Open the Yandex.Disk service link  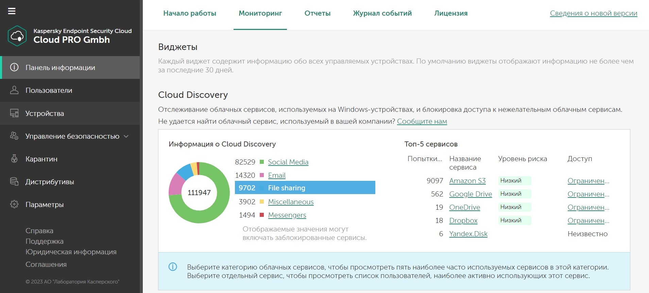pyautogui.click(x=468, y=234)
